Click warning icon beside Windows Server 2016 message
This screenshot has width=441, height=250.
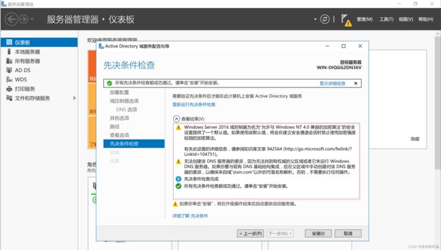(x=178, y=127)
